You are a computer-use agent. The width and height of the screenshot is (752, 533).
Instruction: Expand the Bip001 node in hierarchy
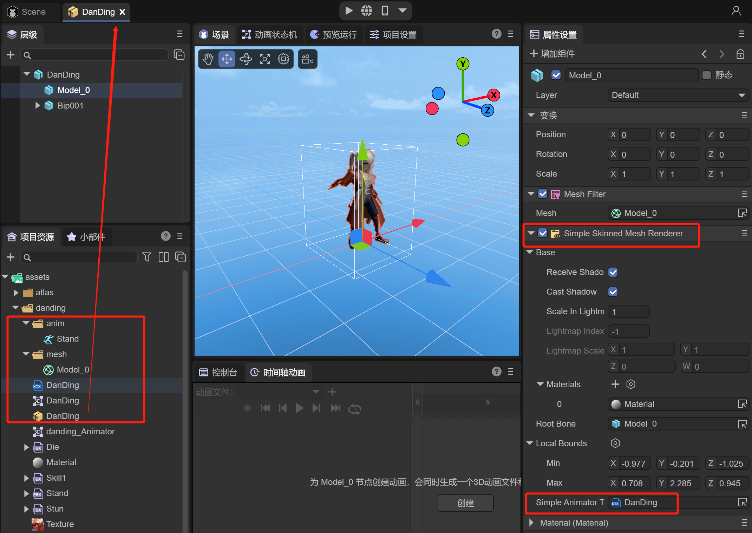(x=38, y=106)
